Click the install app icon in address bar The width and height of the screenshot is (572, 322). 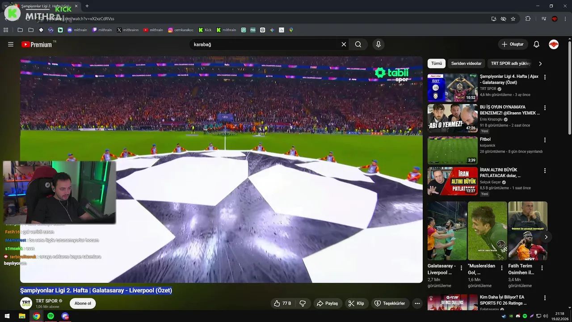click(494, 19)
